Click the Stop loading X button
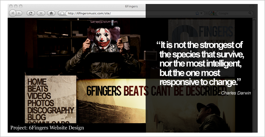Screen dimensions: 265x137 tap(41, 13)
